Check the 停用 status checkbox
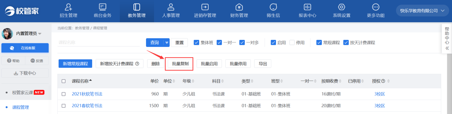This screenshot has height=114, width=452. pyautogui.click(x=292, y=42)
